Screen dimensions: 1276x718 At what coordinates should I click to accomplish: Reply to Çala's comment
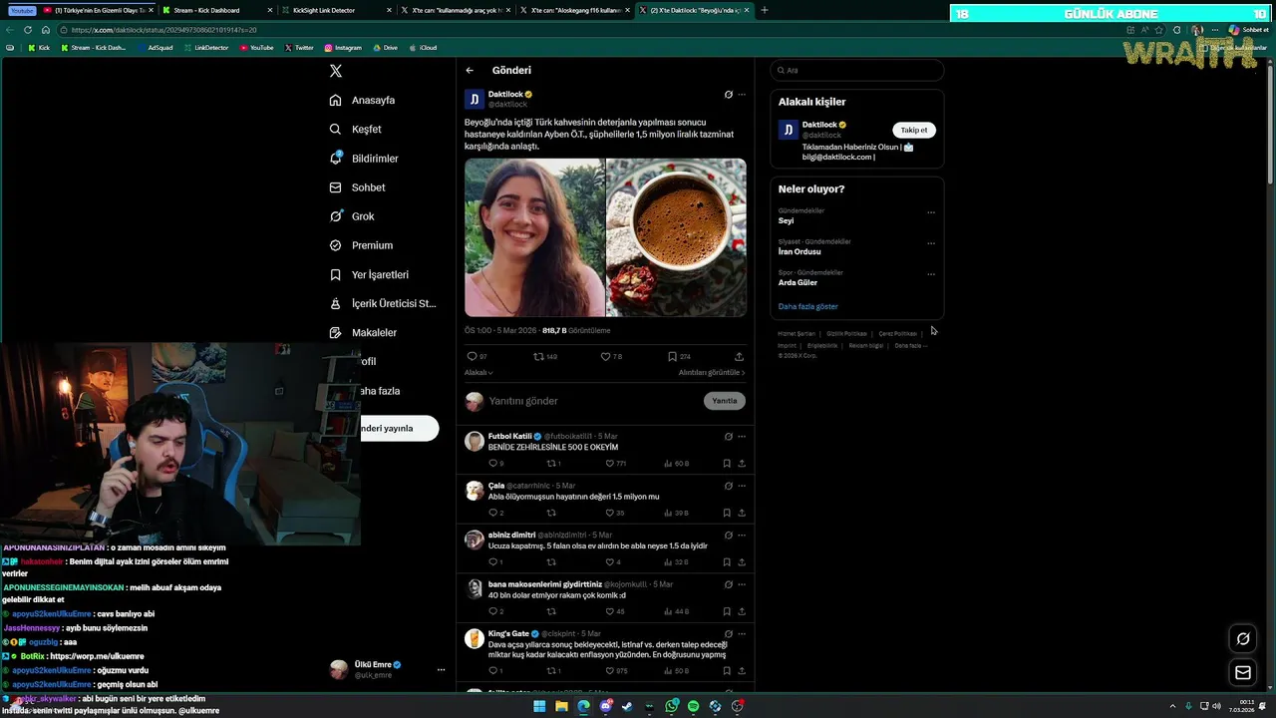pyautogui.click(x=495, y=513)
